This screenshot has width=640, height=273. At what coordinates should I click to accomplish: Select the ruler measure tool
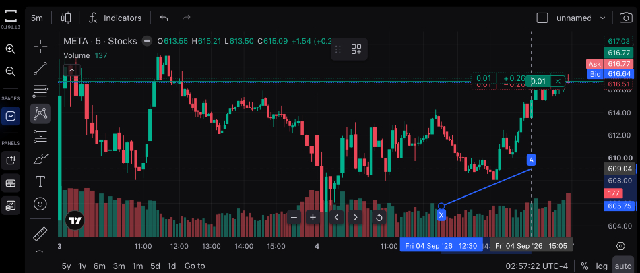[x=40, y=234]
